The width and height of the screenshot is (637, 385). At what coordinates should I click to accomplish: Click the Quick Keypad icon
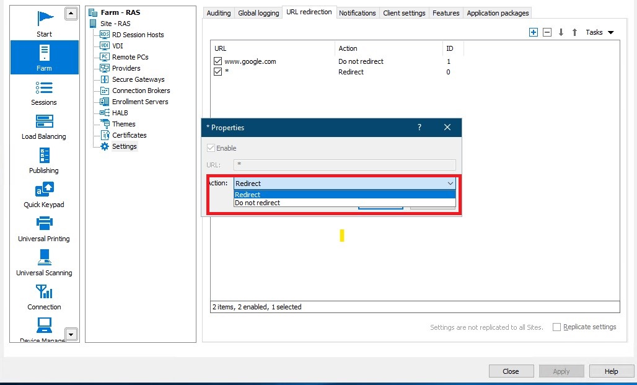(44, 190)
